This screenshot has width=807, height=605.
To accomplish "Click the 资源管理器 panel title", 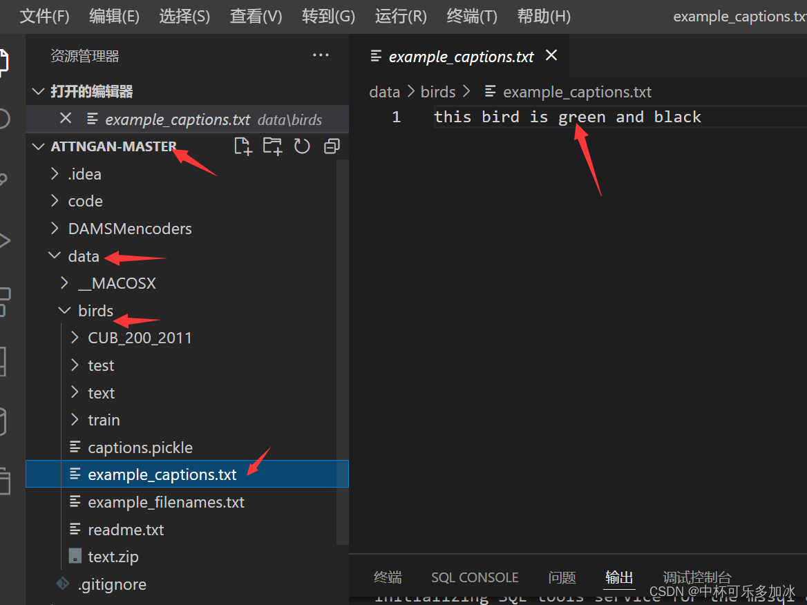I will 85,55.
